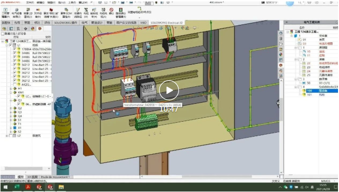Open Adobe Acrobat from the taskbar

pos(28,187)
